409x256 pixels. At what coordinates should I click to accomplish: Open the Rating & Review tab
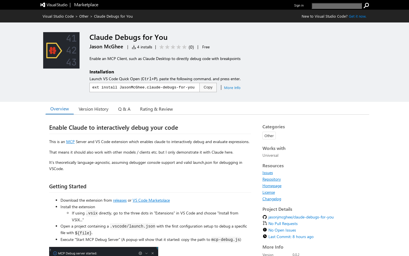156,109
